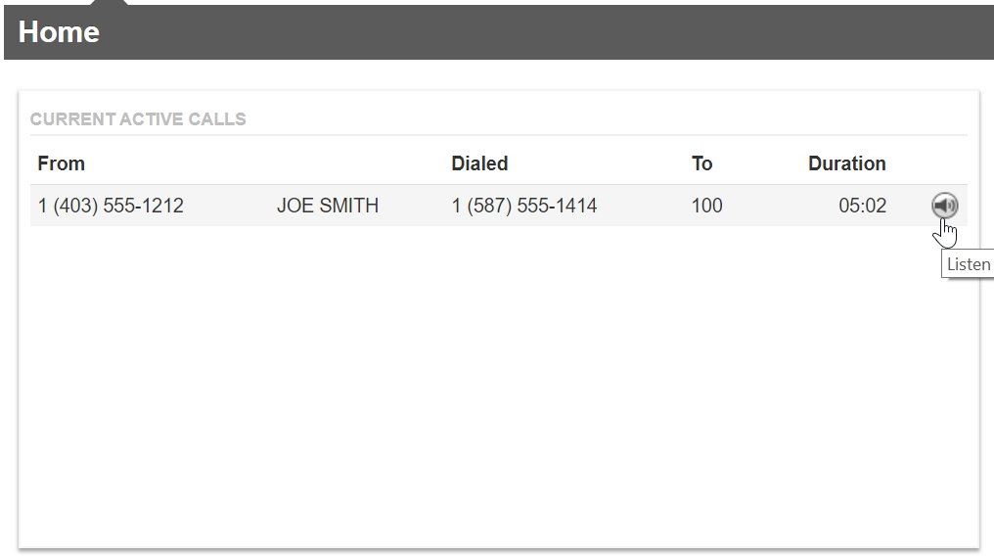Sort by the Dialed column header
This screenshot has height=556, width=994.
479,163
